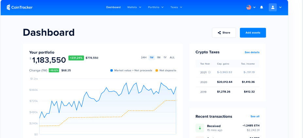Select the ALL time range
The height and width of the screenshot is (138, 303).
(172, 57)
